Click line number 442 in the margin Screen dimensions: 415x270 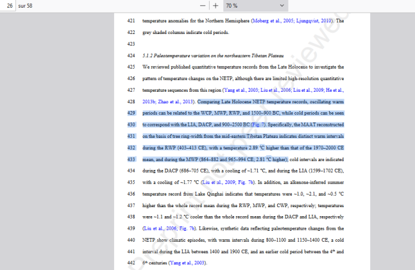coord(131,263)
